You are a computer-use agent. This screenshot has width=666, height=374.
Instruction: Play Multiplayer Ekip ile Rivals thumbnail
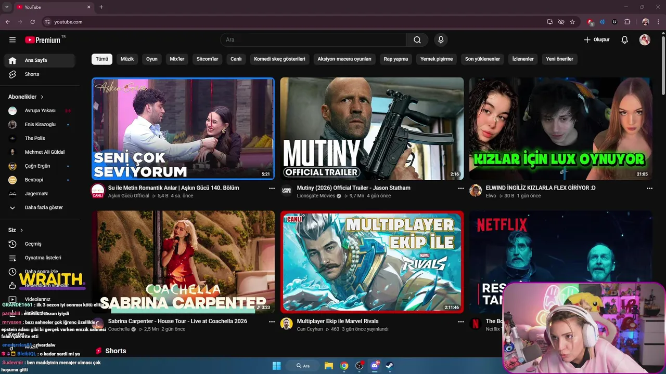coord(372,261)
